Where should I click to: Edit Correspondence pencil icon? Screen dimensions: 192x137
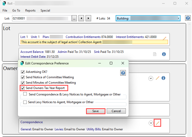[158, 123]
